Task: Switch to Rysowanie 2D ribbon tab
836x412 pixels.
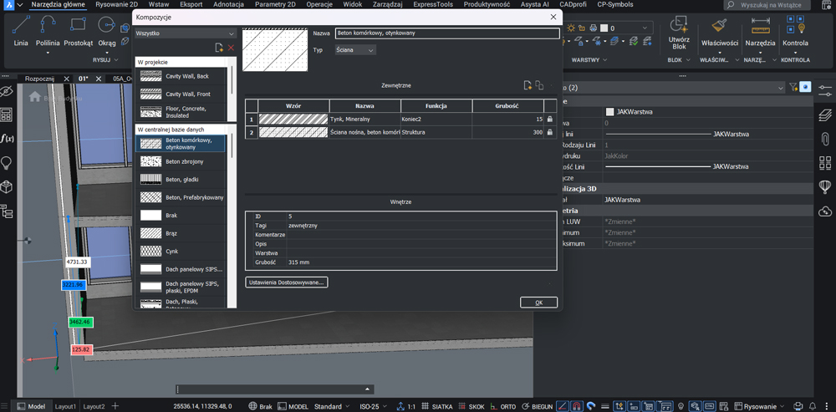Action: 116,4
